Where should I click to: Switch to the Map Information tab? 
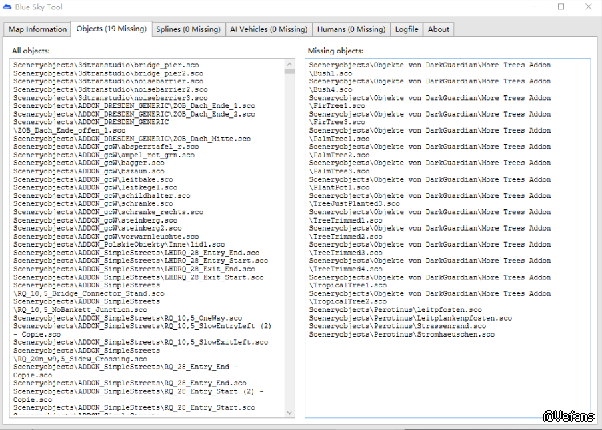37,29
